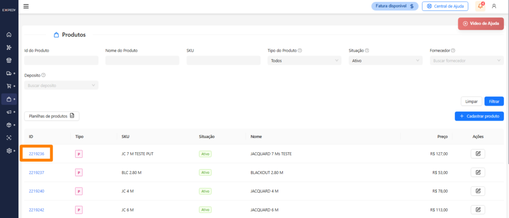Click SKU cell JC 6 M

tap(128, 210)
